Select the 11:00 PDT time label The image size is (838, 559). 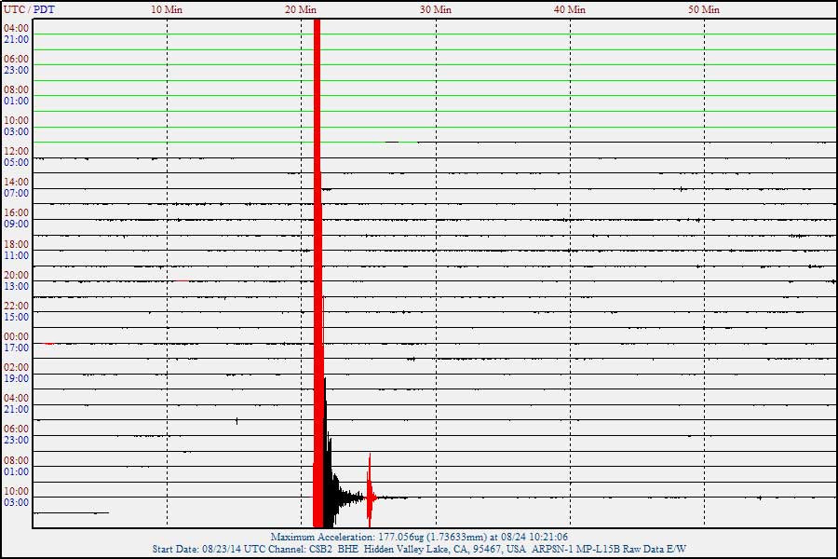(x=16, y=255)
